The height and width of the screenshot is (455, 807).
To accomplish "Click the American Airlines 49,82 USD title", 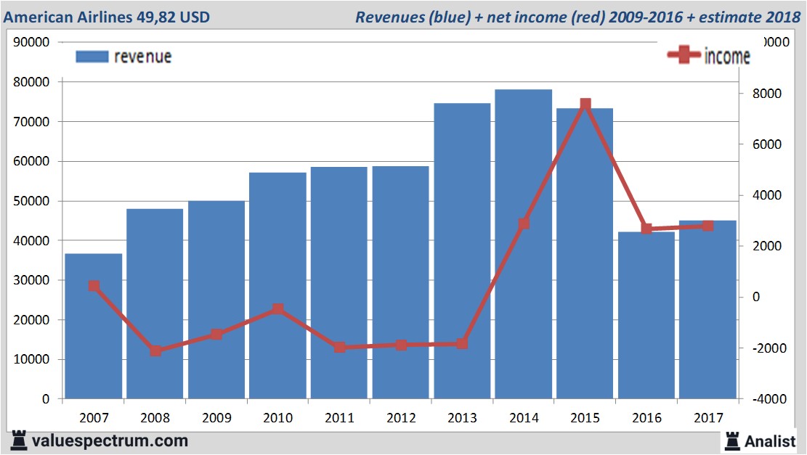I will 108,17.
